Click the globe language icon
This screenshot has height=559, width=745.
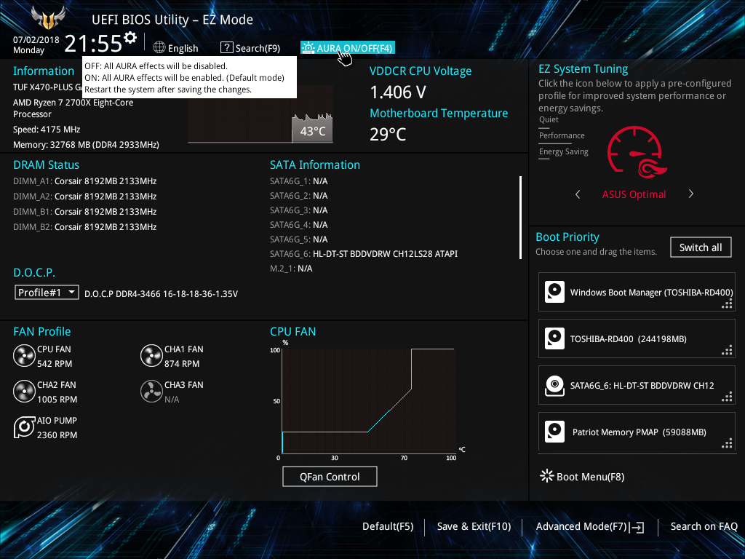[x=159, y=47]
